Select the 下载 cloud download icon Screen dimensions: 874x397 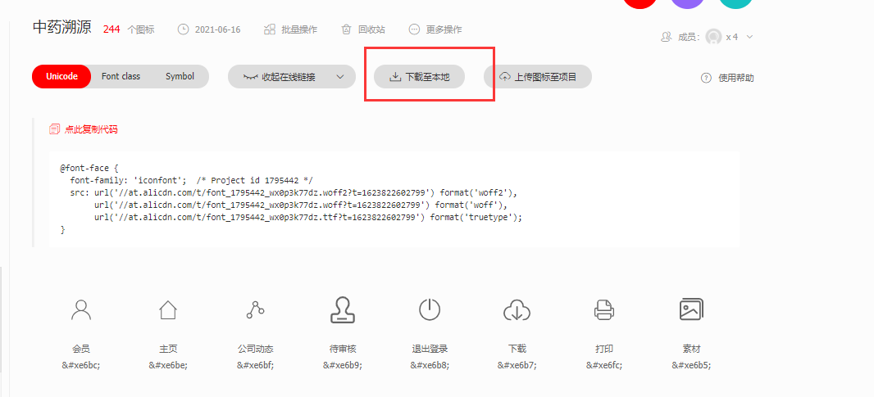click(517, 310)
